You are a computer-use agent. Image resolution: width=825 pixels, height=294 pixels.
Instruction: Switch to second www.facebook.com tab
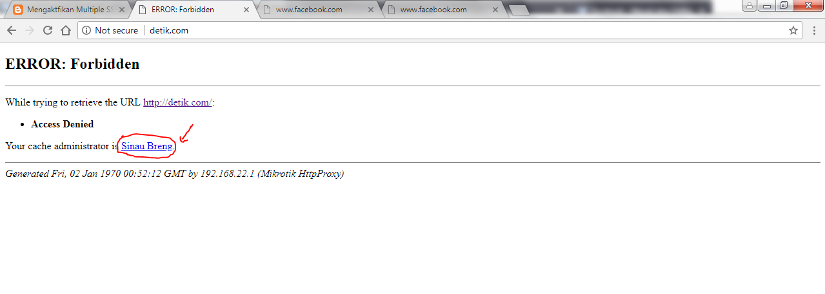pos(439,10)
